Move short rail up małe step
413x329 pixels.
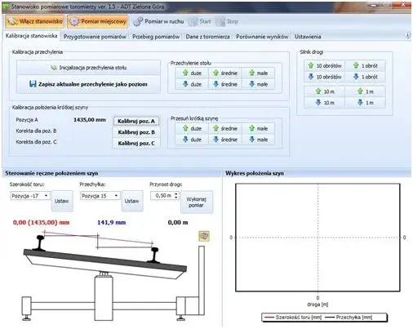(x=258, y=128)
